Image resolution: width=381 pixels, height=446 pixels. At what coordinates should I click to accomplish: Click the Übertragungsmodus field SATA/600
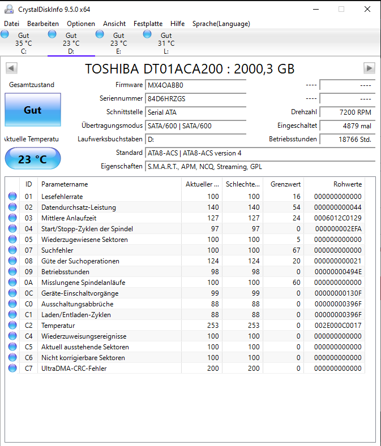pos(196,125)
